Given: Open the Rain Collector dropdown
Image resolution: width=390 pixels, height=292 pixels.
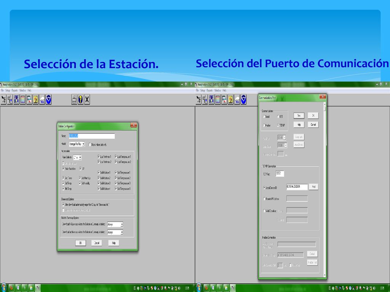Looking at the screenshot, I should coord(77,157).
